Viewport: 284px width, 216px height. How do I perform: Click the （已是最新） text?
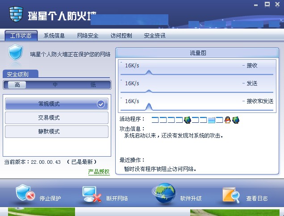82,162
